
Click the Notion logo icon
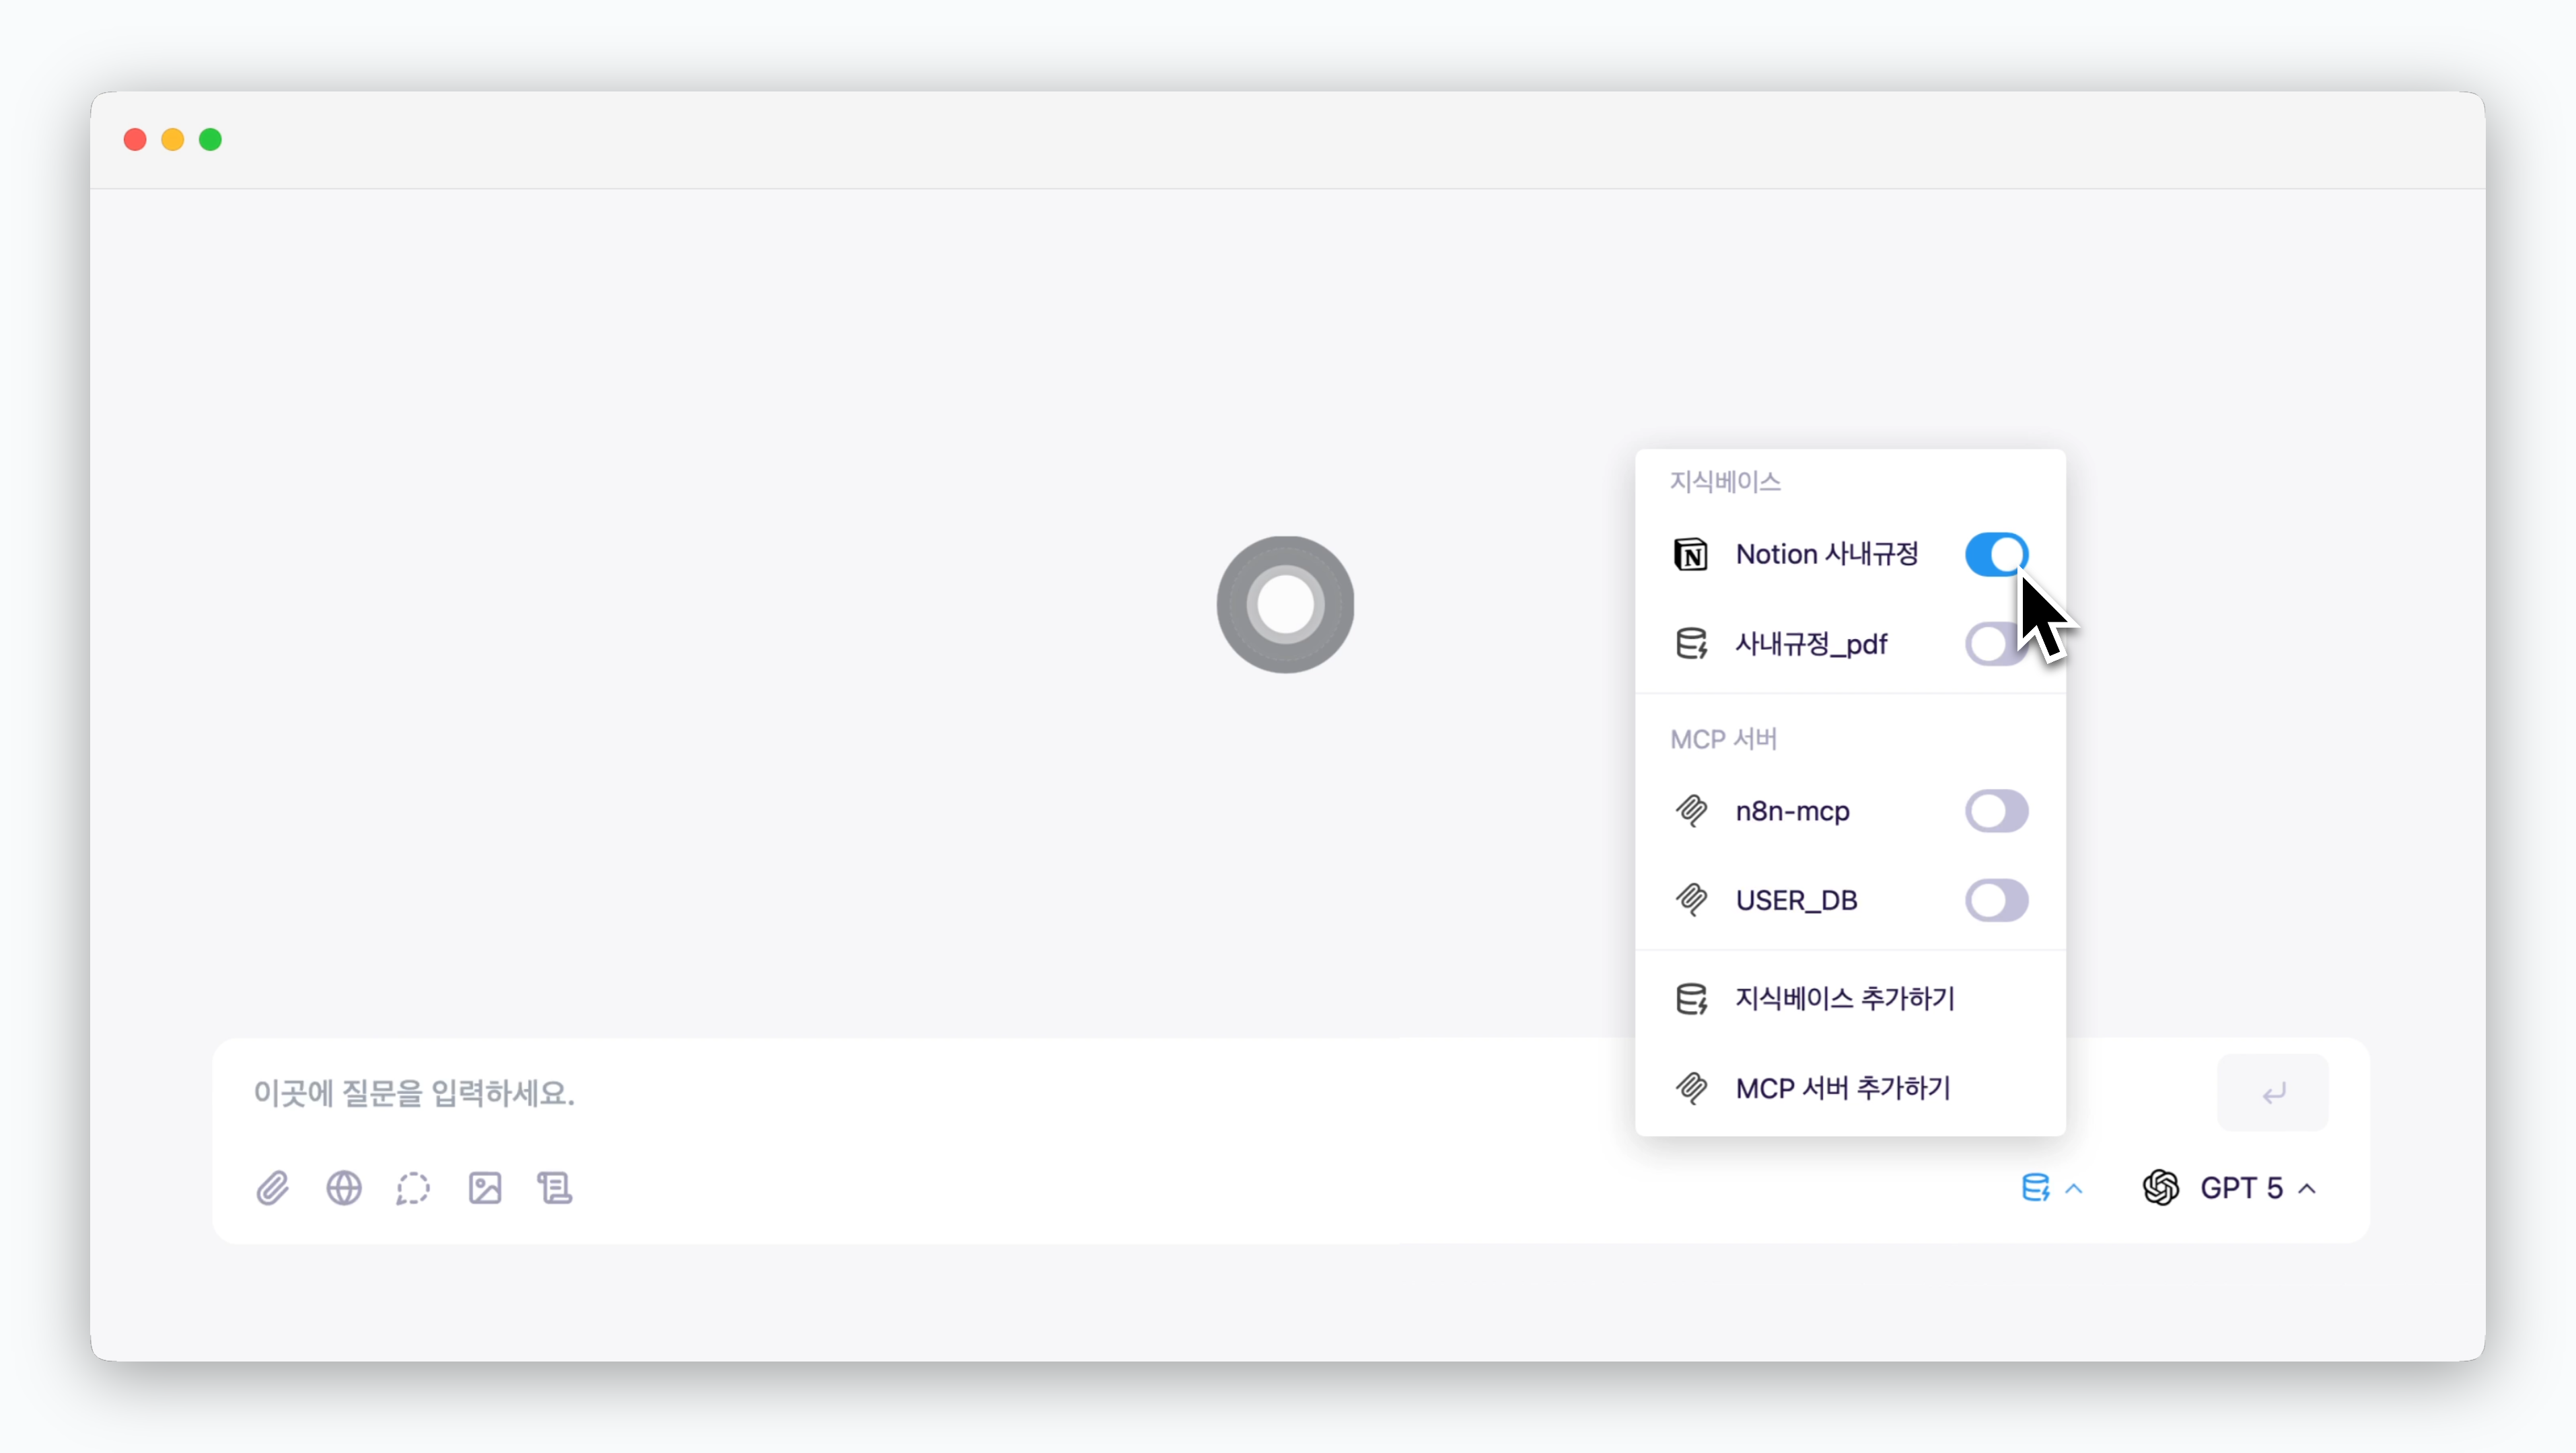(x=1691, y=554)
